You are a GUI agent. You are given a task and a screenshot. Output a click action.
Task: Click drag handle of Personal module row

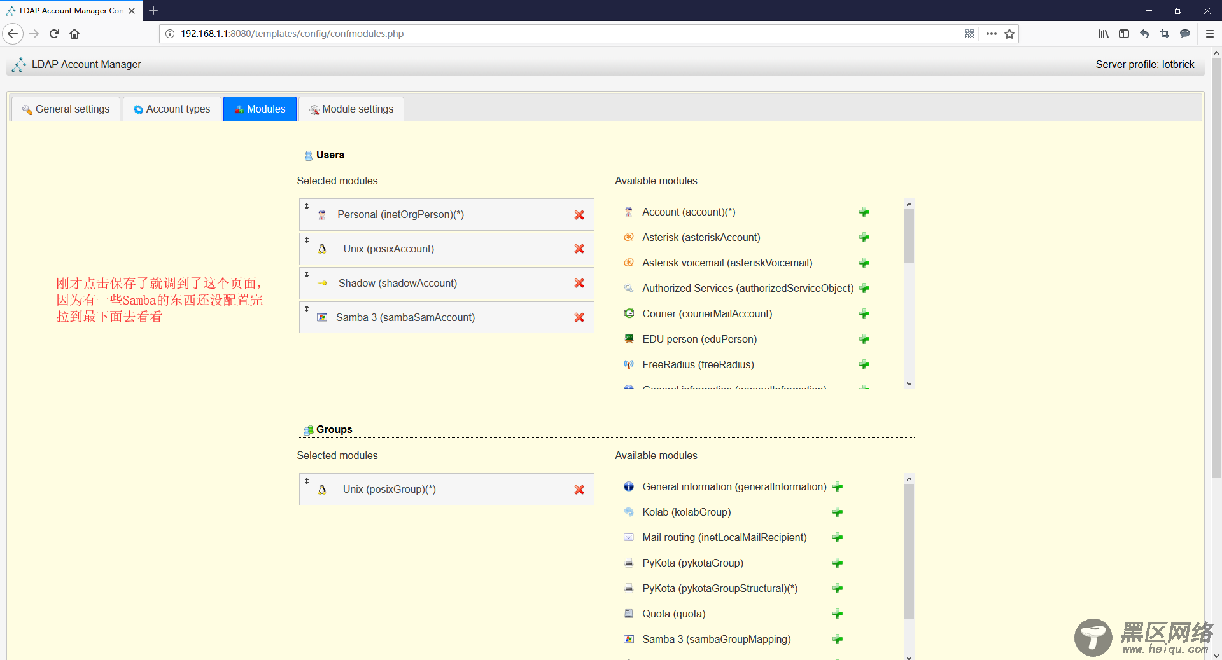point(307,206)
